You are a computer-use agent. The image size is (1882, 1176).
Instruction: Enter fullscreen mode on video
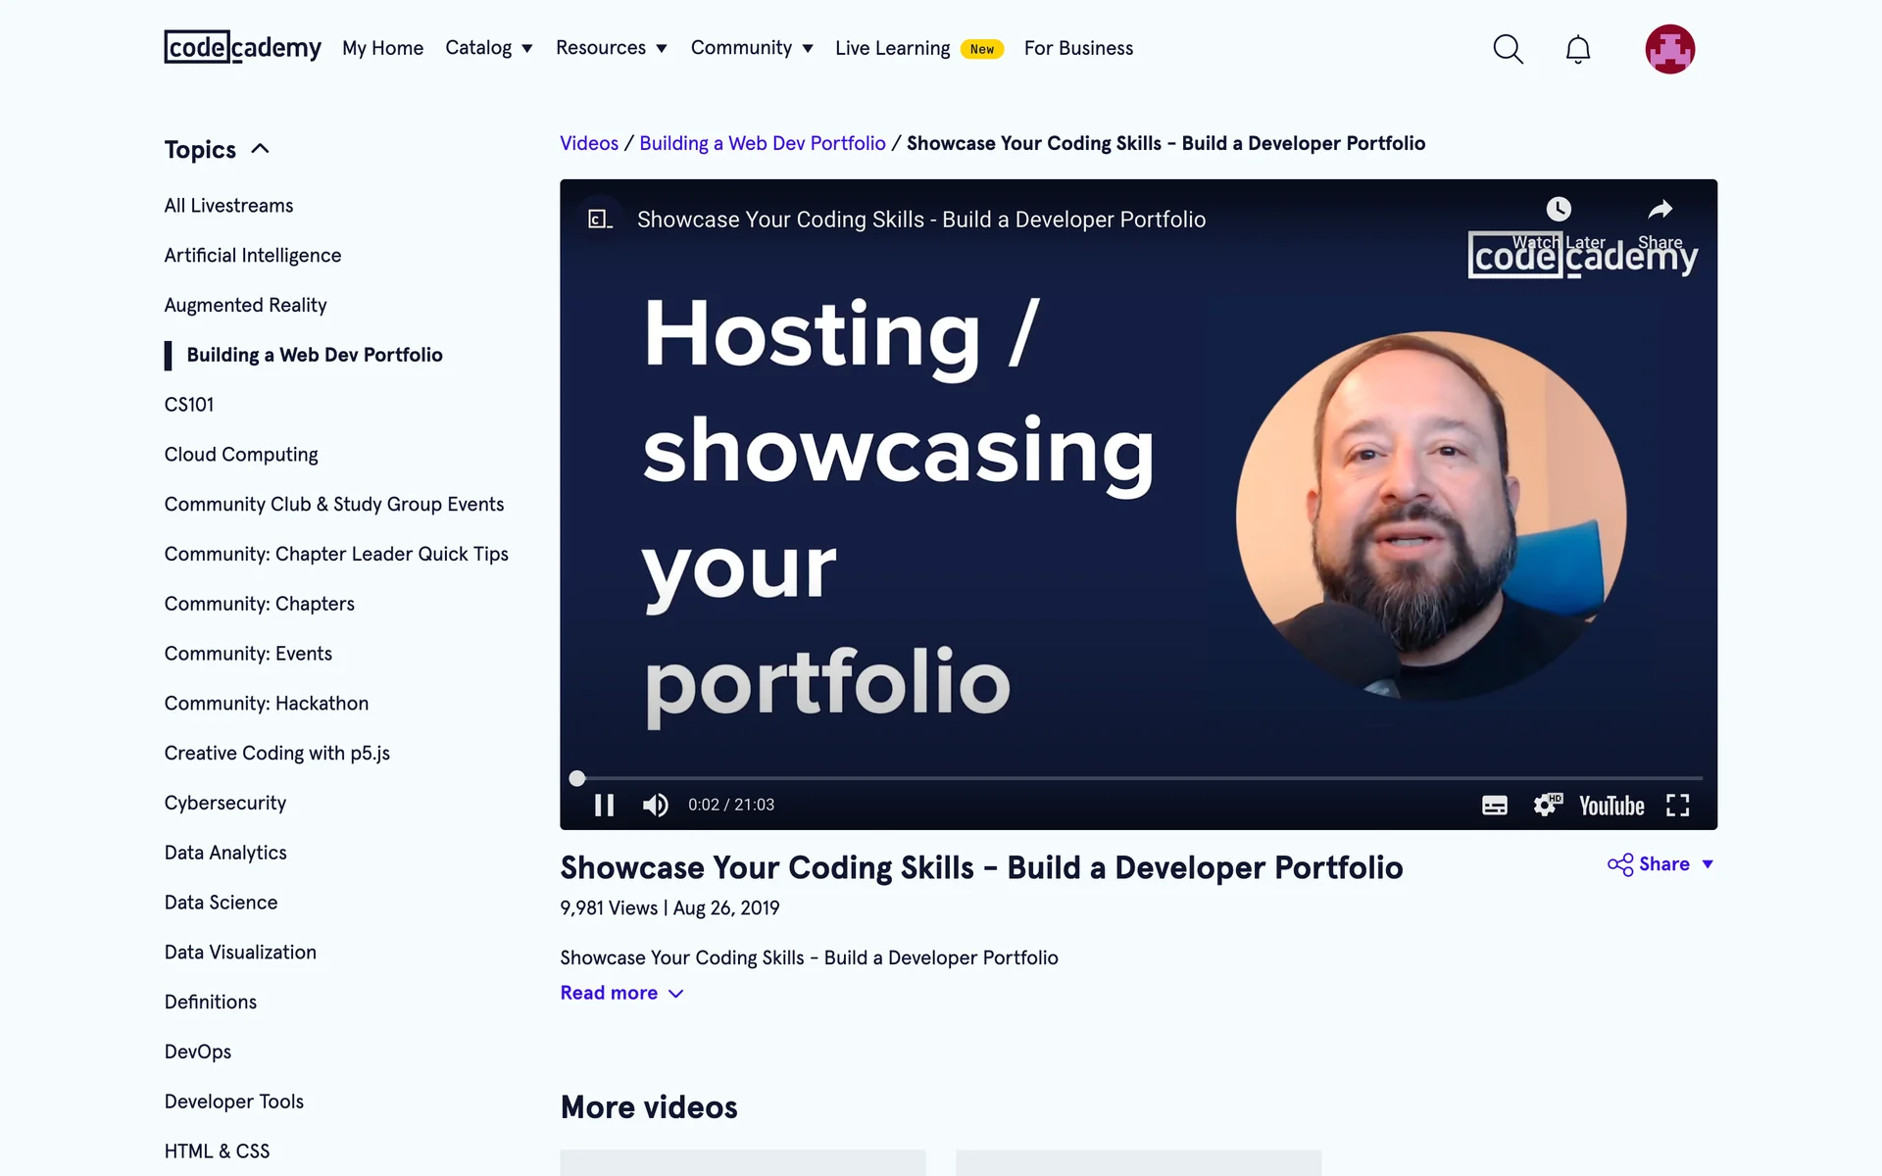1677,805
